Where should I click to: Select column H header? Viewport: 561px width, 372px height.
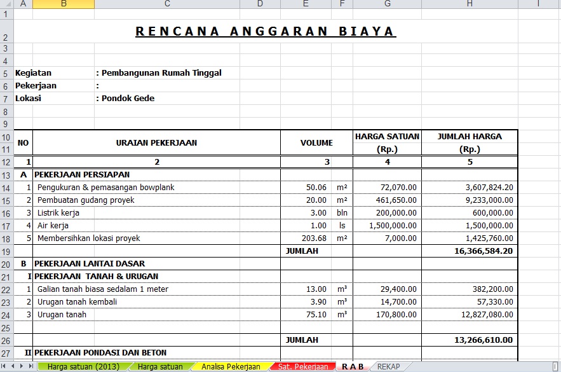click(470, 4)
